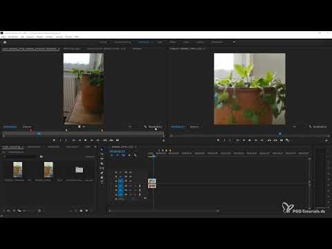Open Program monitor playback resolution dropdown
Image resolution: width=332 pixels, height=249 pixels.
tap(295, 127)
